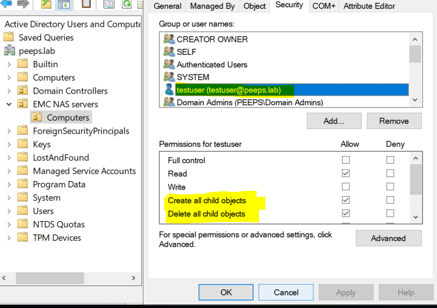Image resolution: width=437 pixels, height=308 pixels.
Task: Click the gray Forward arrow in toolbar
Action: pyautogui.click(x=23, y=4)
